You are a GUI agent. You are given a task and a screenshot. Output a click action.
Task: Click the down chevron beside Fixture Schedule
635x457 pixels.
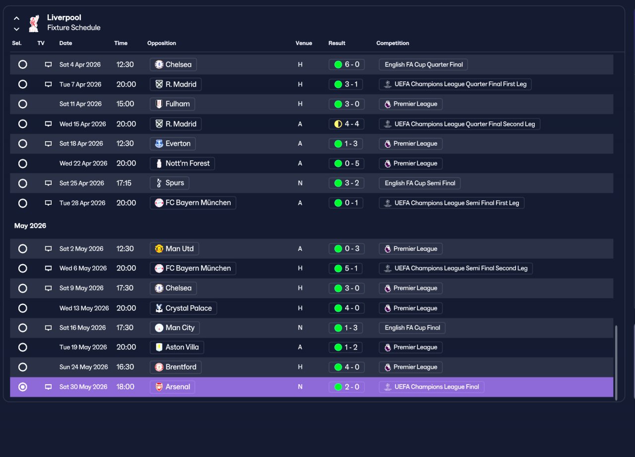[16, 29]
